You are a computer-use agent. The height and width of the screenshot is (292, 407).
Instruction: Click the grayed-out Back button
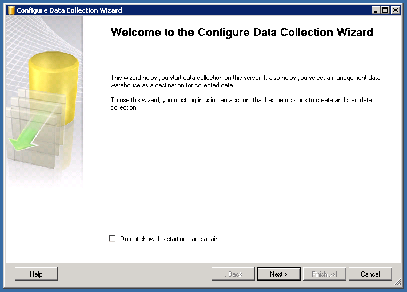[x=233, y=274]
